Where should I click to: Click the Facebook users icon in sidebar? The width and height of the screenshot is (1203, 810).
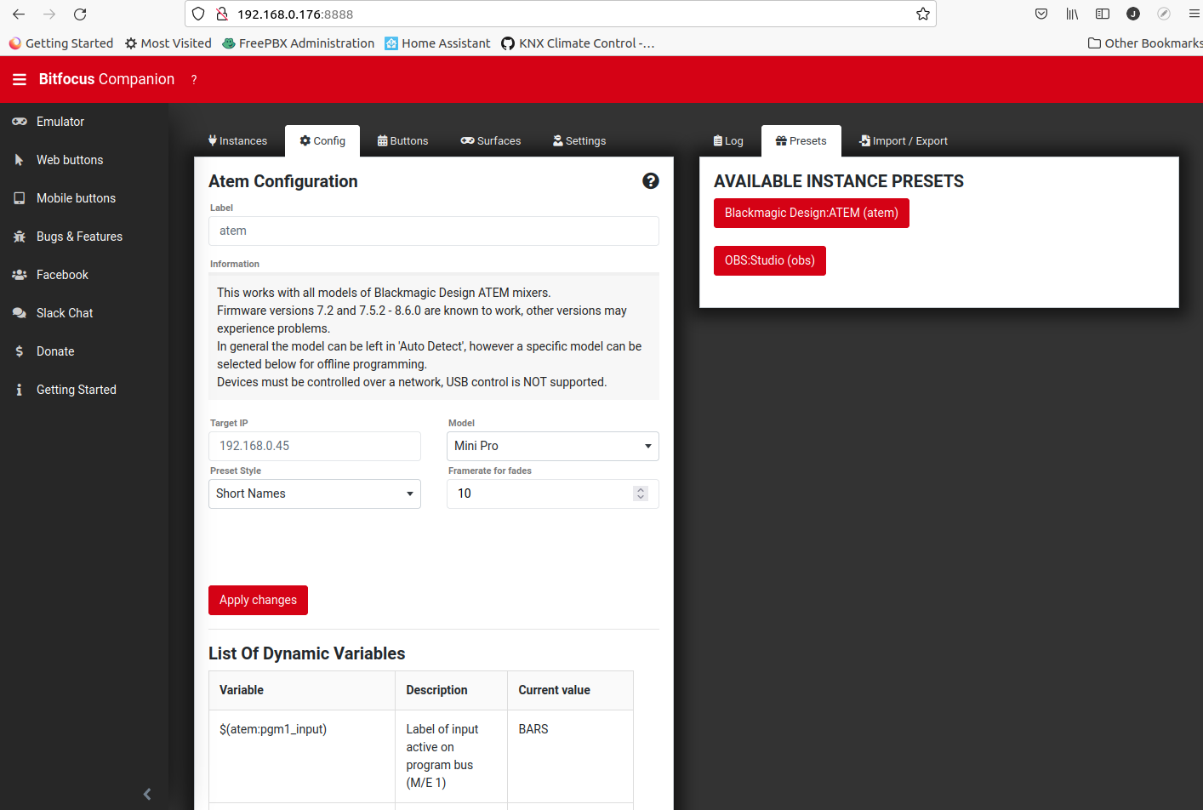pyautogui.click(x=20, y=275)
